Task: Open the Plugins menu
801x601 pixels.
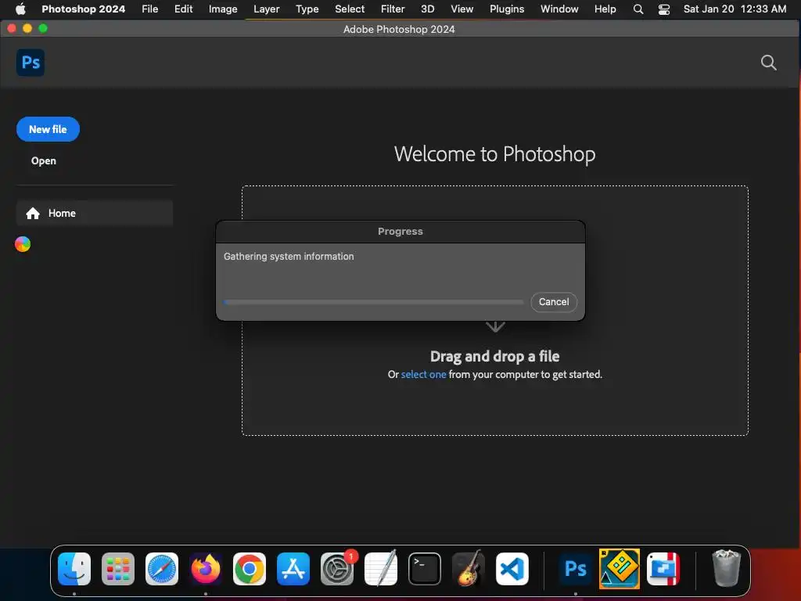Action: click(507, 9)
